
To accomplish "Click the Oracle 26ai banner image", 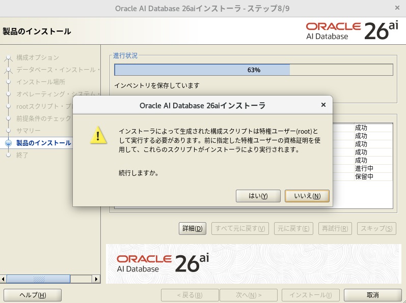I will point(254,264).
